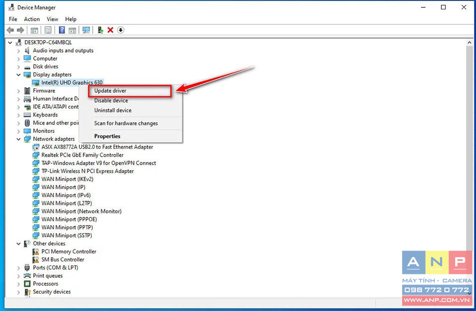This screenshot has height=311, width=476.
Task: Click the Keyboards category icon
Action: 27,115
